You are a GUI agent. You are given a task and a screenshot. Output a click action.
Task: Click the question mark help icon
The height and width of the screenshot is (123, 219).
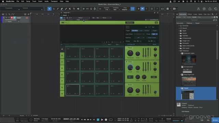157,9
